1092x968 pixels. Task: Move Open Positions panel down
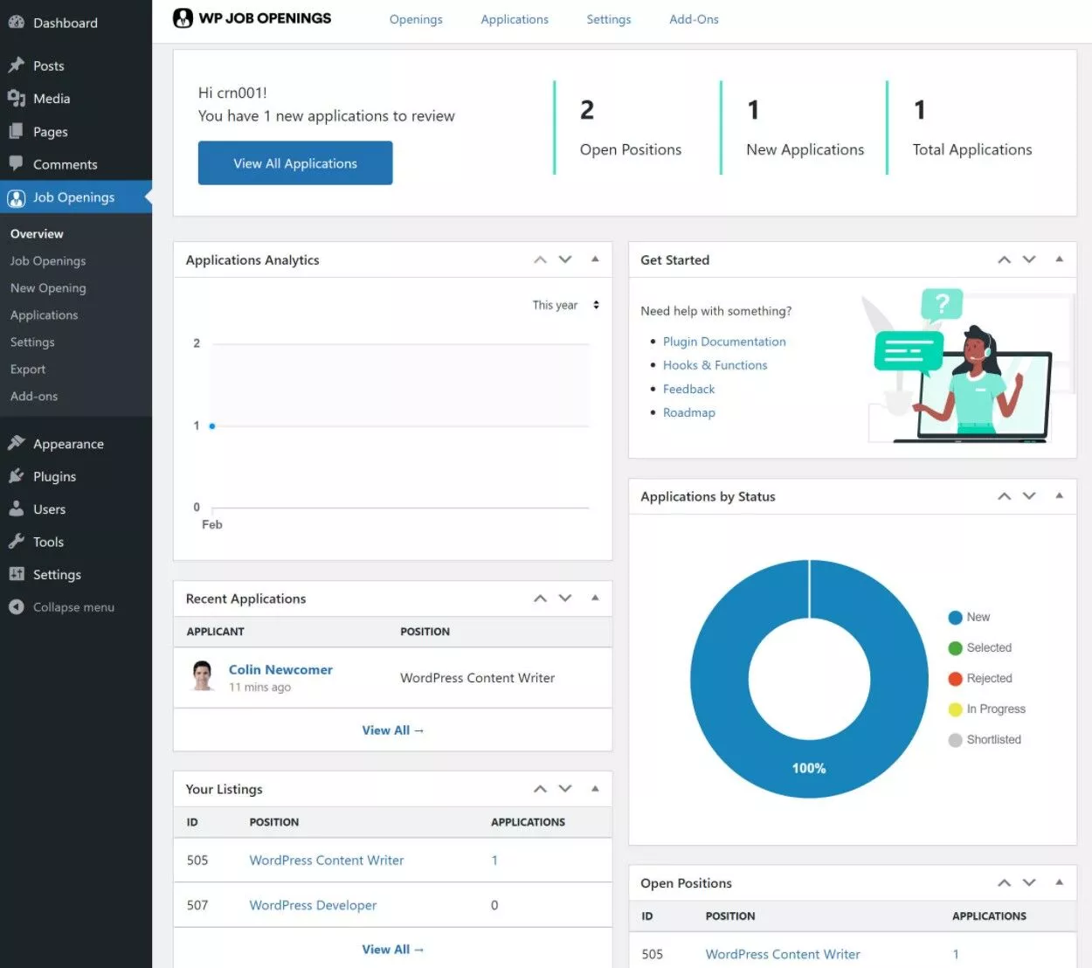pos(1029,883)
